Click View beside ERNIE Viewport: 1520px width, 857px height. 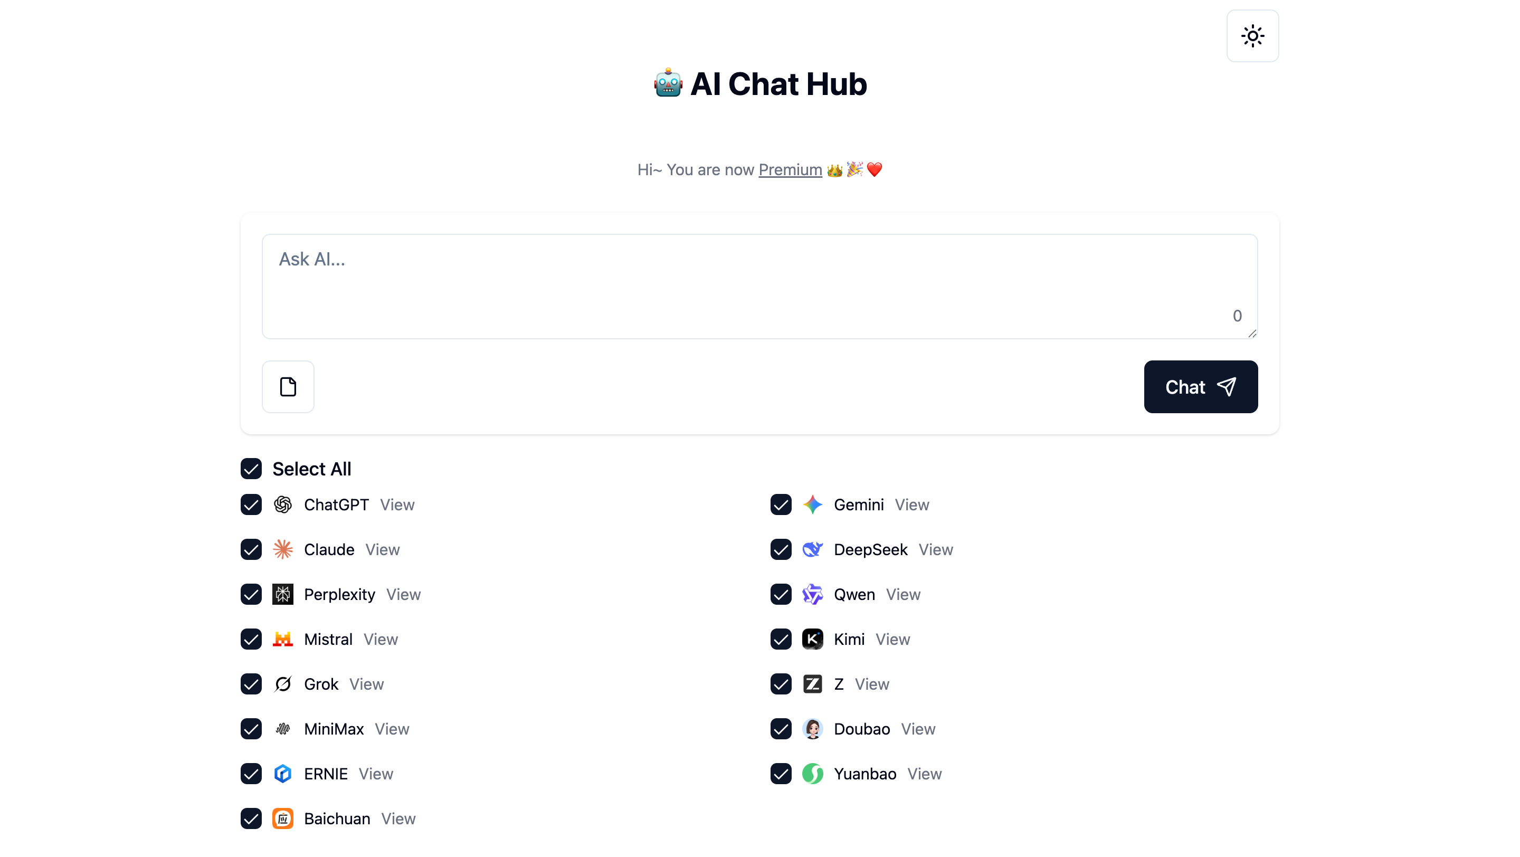click(376, 774)
